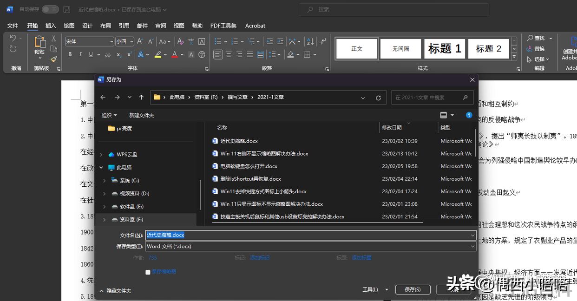Click the Copy icon in clipboard group
577x301 pixels.
[53, 49]
